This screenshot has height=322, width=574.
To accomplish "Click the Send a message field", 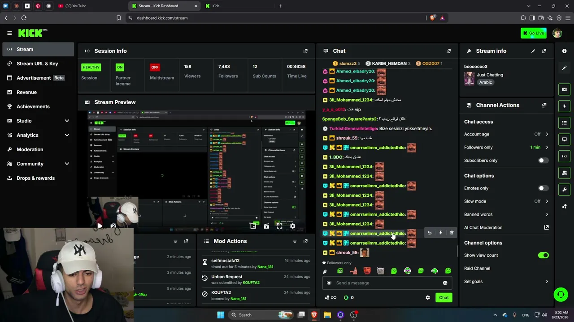I will 387,283.
